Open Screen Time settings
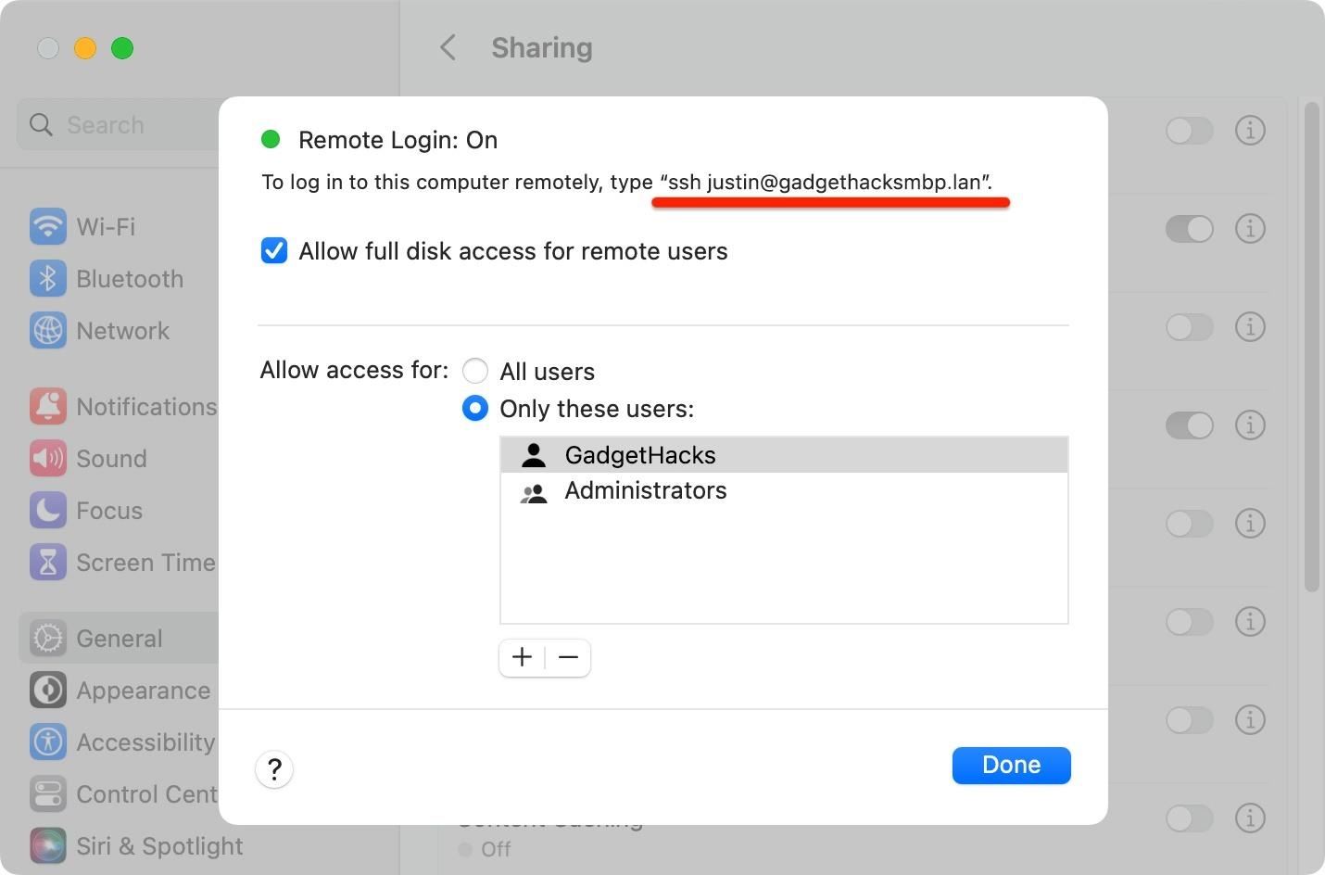Viewport: 1325px width, 875px height. (x=146, y=562)
